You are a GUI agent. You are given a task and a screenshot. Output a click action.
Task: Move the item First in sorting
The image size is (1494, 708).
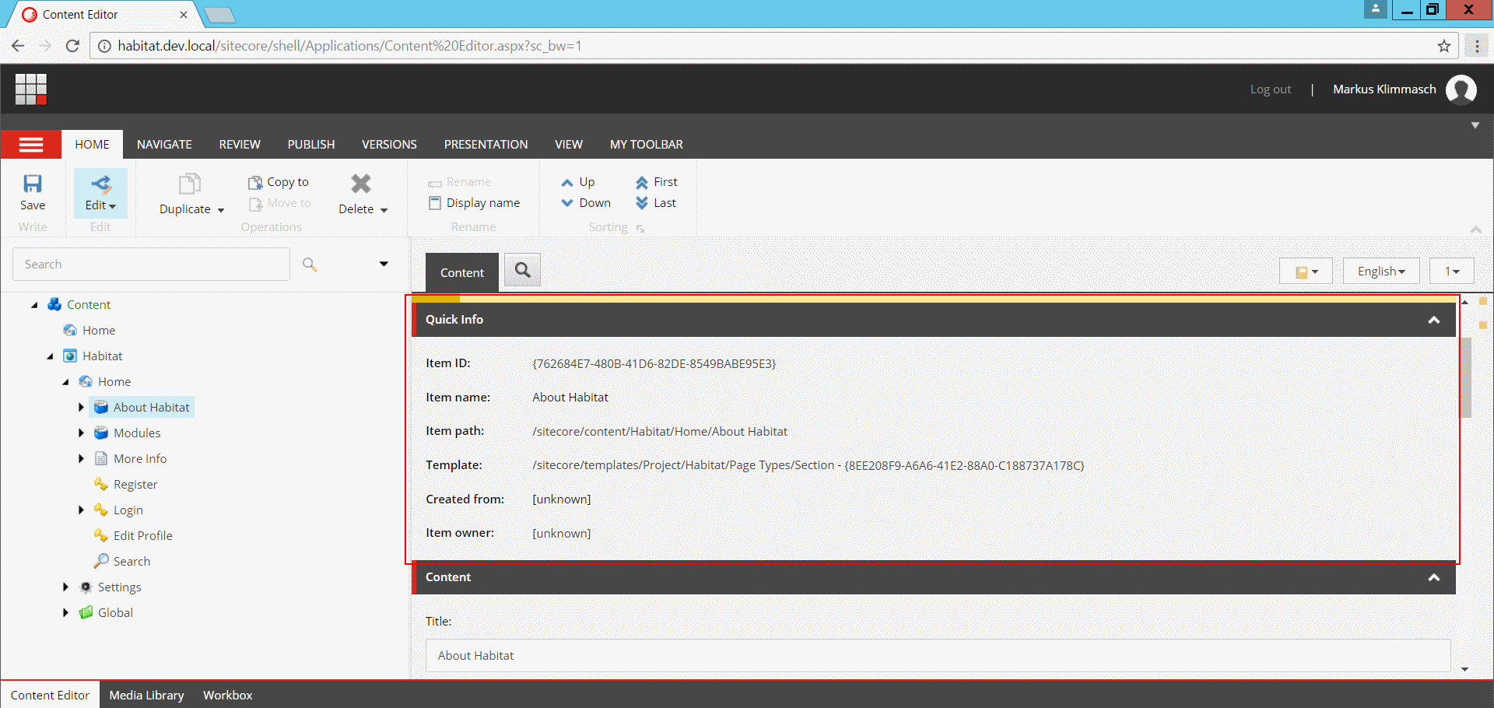[656, 182]
